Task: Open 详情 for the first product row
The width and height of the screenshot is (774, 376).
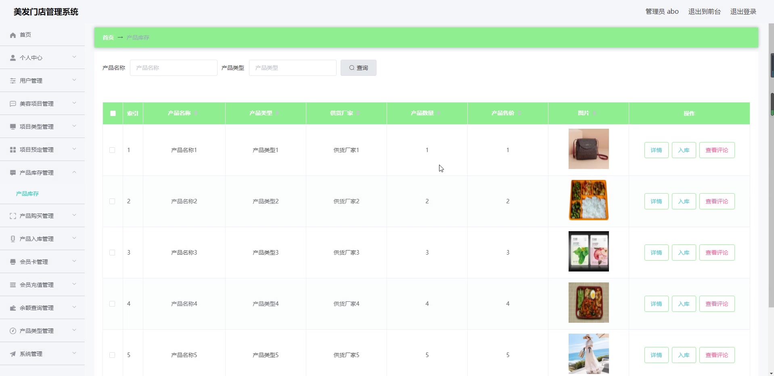Action: [x=656, y=150]
